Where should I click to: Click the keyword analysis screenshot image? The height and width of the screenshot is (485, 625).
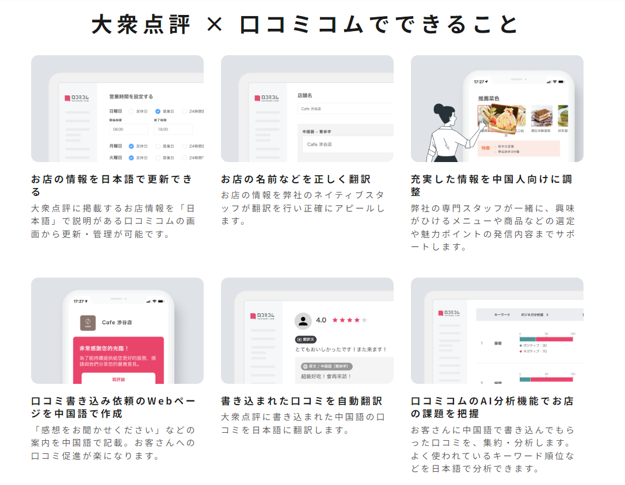pyautogui.click(x=497, y=330)
